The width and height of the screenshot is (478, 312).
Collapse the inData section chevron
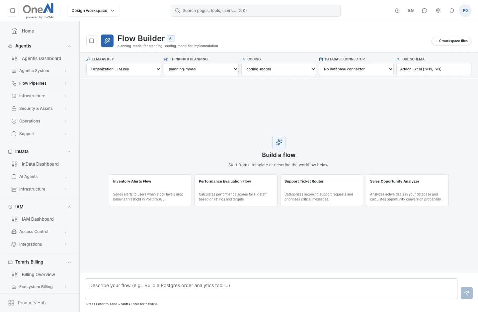coord(69,152)
